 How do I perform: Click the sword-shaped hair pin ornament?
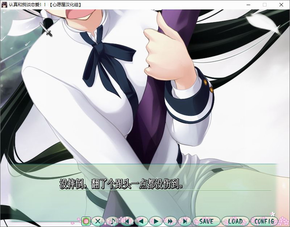46,28
